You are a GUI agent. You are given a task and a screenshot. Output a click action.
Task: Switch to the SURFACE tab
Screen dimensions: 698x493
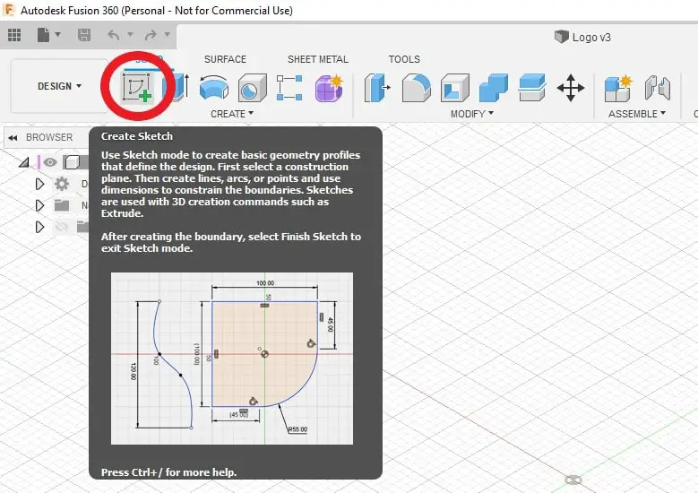tap(225, 59)
